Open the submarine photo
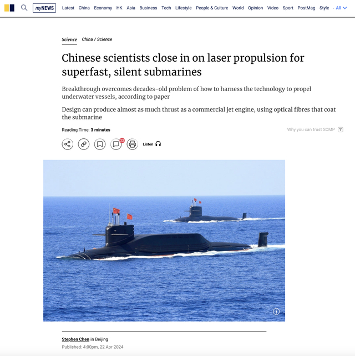The height and width of the screenshot is (356, 355). [164, 240]
